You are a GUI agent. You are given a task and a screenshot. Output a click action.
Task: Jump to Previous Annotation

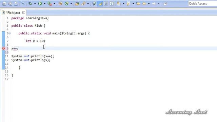point(128,4)
